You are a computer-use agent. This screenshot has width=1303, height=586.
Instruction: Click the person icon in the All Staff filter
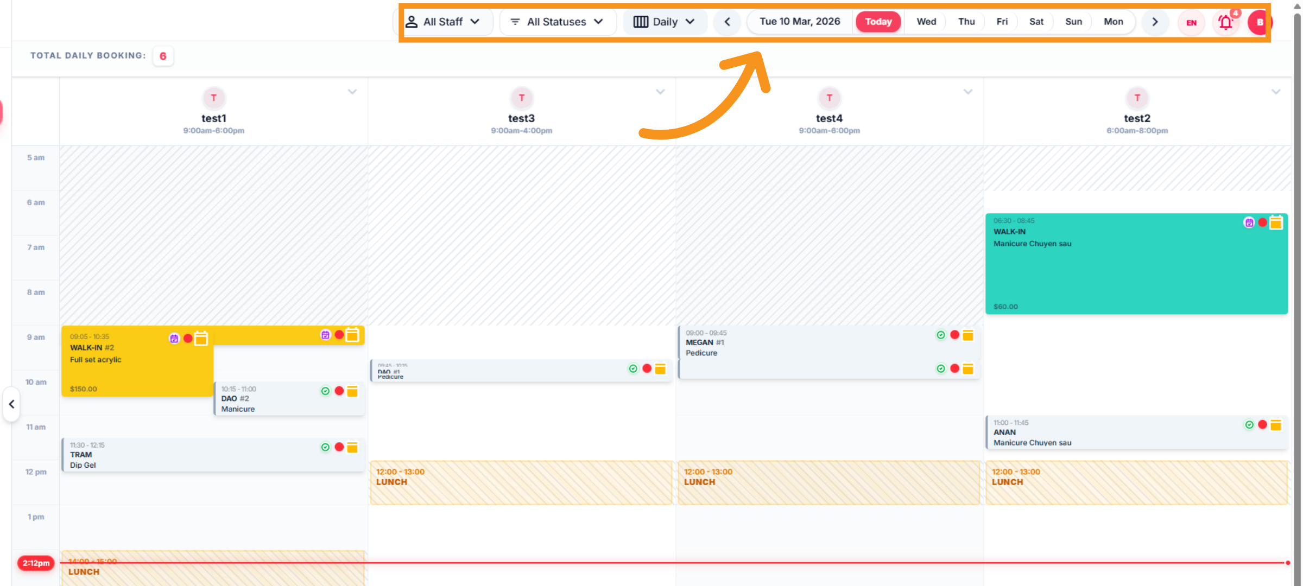tap(412, 21)
